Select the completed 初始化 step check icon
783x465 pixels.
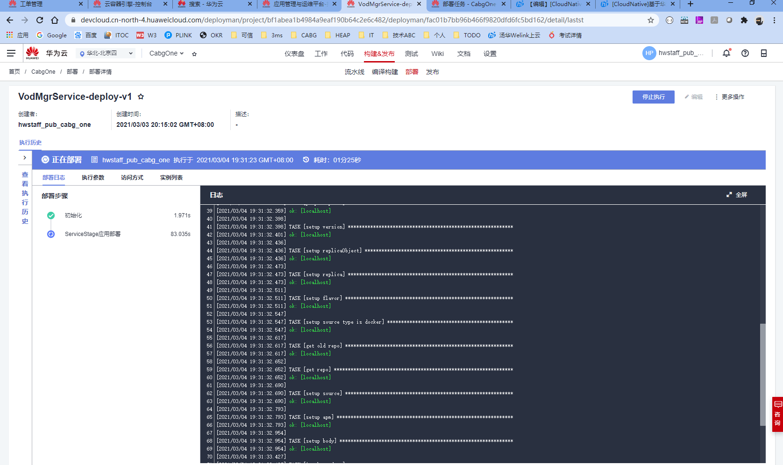pyautogui.click(x=51, y=215)
